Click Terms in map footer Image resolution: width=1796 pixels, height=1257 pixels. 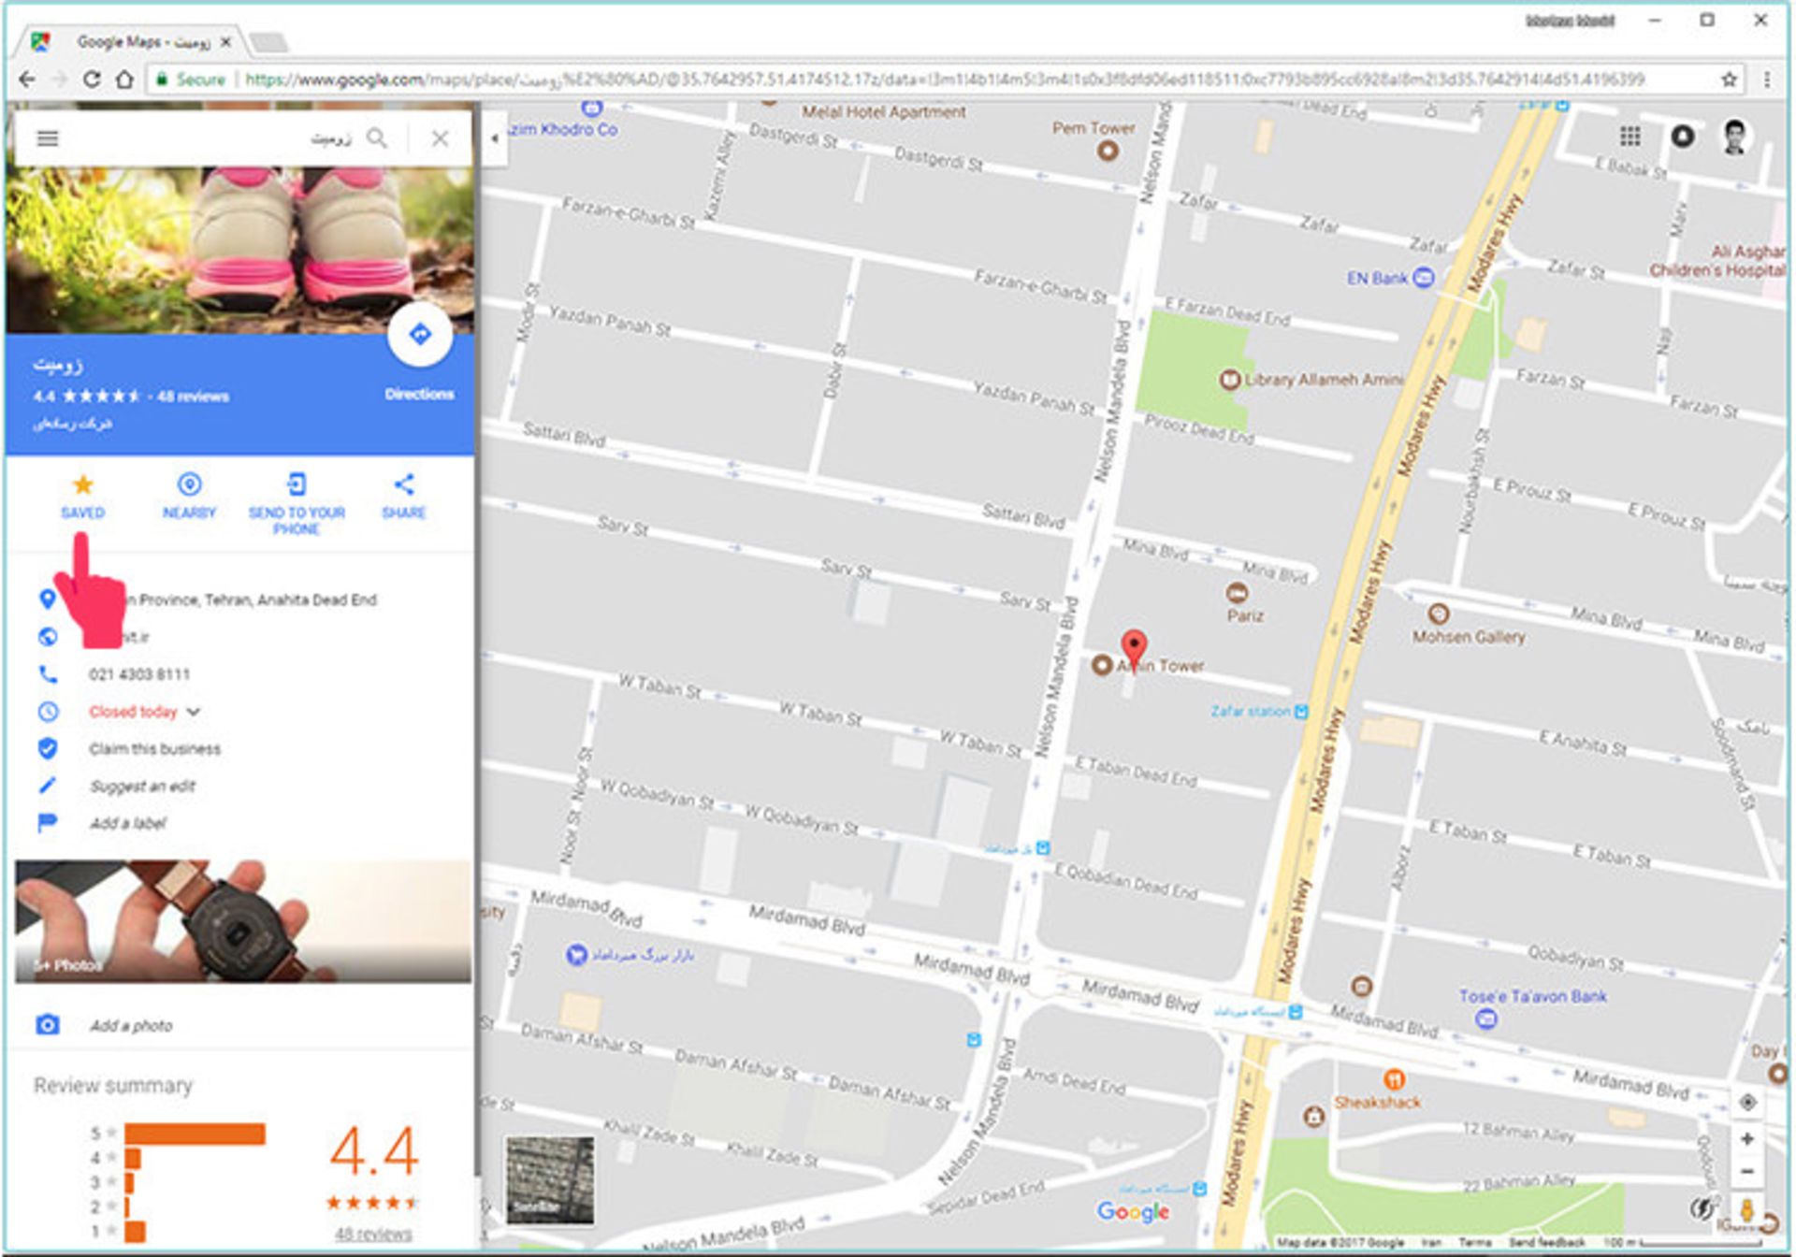point(1474,1243)
